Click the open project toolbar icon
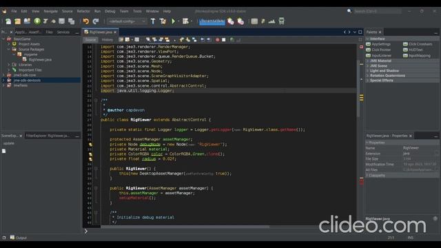This screenshot has width=441, height=248. [x=27, y=21]
